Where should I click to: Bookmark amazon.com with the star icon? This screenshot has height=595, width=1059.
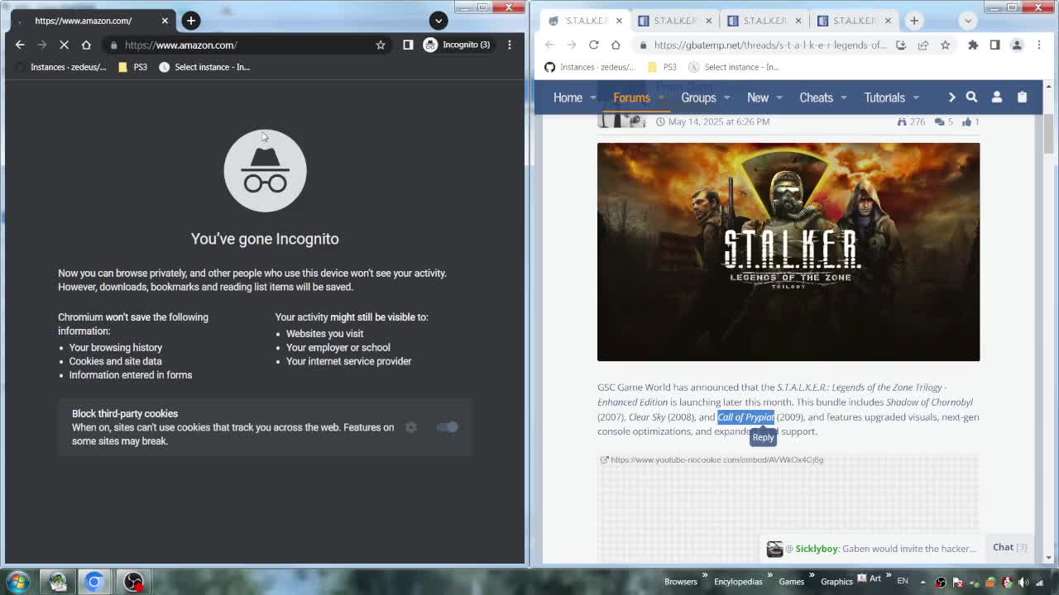[x=381, y=45]
